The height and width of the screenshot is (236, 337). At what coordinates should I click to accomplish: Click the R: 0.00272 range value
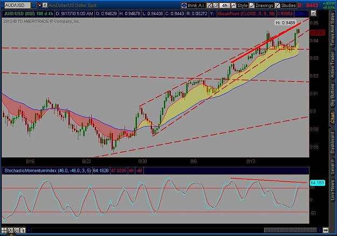pyautogui.click(x=197, y=14)
